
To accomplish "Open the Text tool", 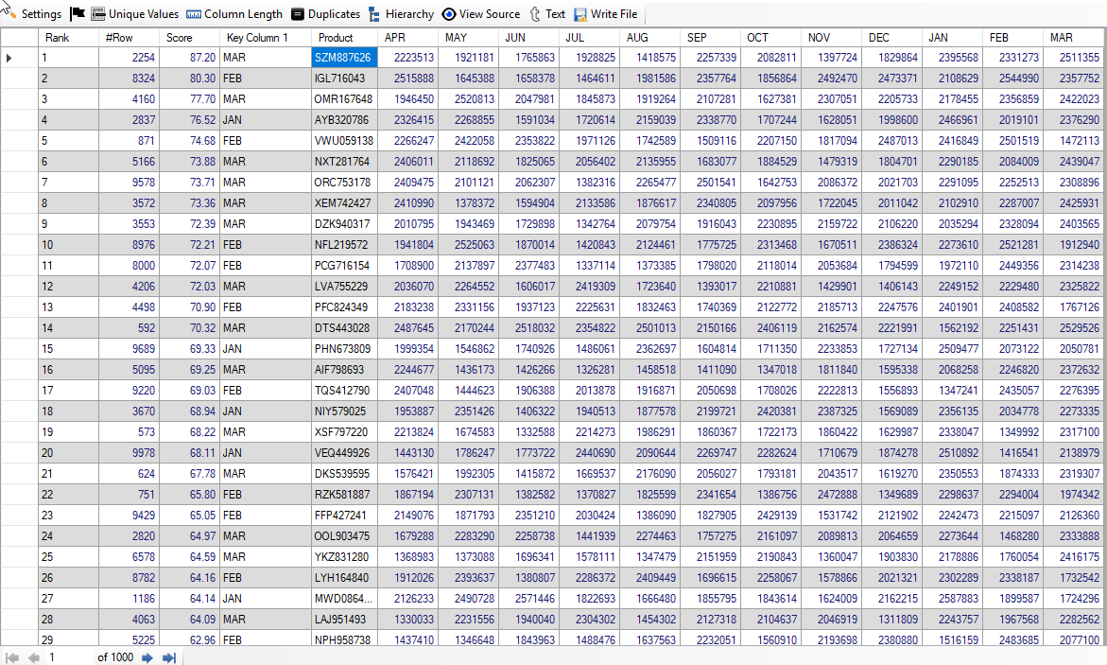I will (x=547, y=14).
